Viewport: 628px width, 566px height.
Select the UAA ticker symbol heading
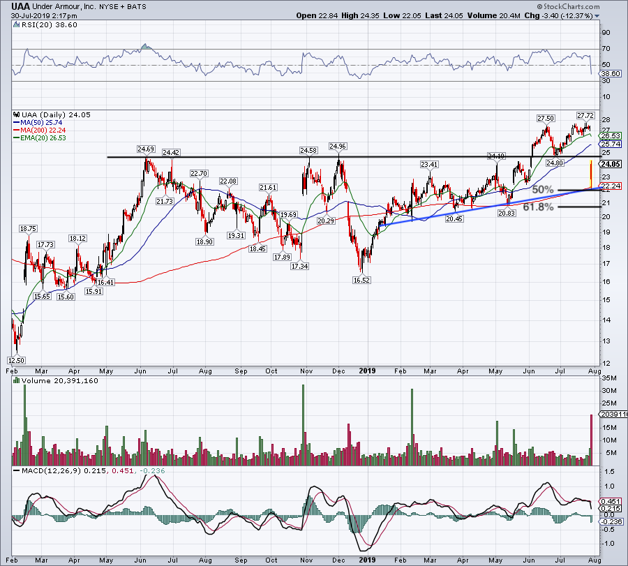point(20,6)
